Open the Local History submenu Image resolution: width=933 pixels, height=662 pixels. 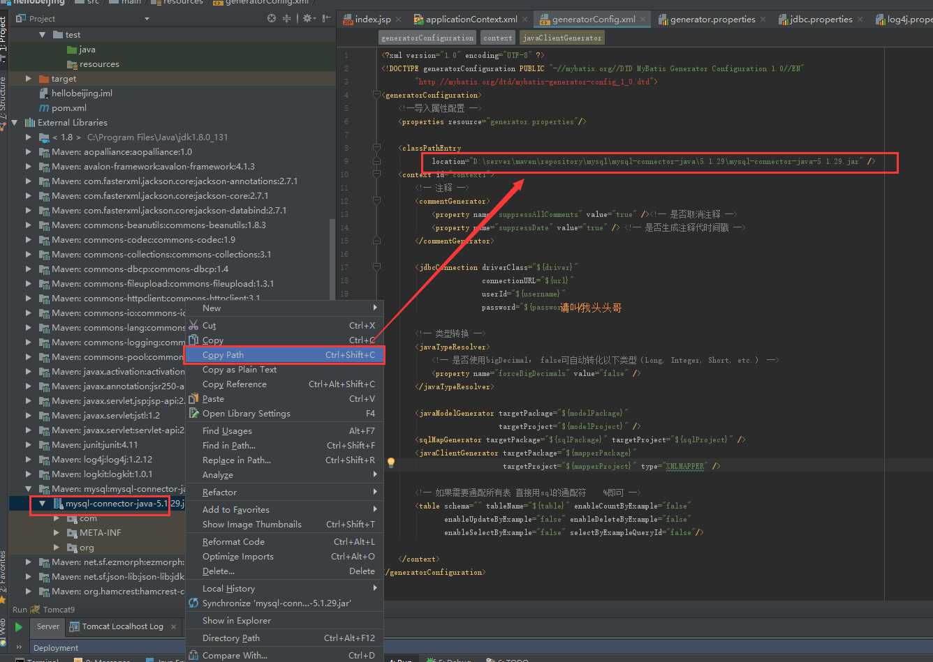[x=284, y=588]
